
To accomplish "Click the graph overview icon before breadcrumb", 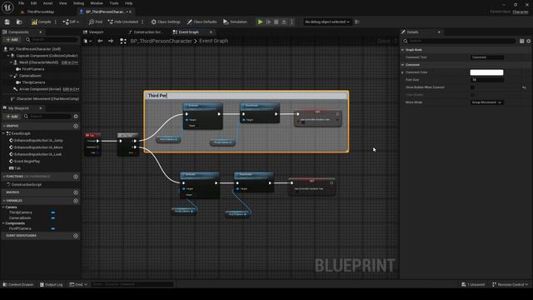I will tap(123, 41).
